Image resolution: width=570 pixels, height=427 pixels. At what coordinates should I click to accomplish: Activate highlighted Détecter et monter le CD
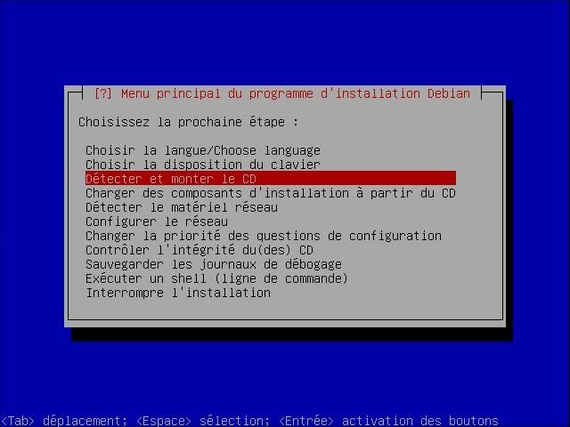pyautogui.click(x=271, y=179)
